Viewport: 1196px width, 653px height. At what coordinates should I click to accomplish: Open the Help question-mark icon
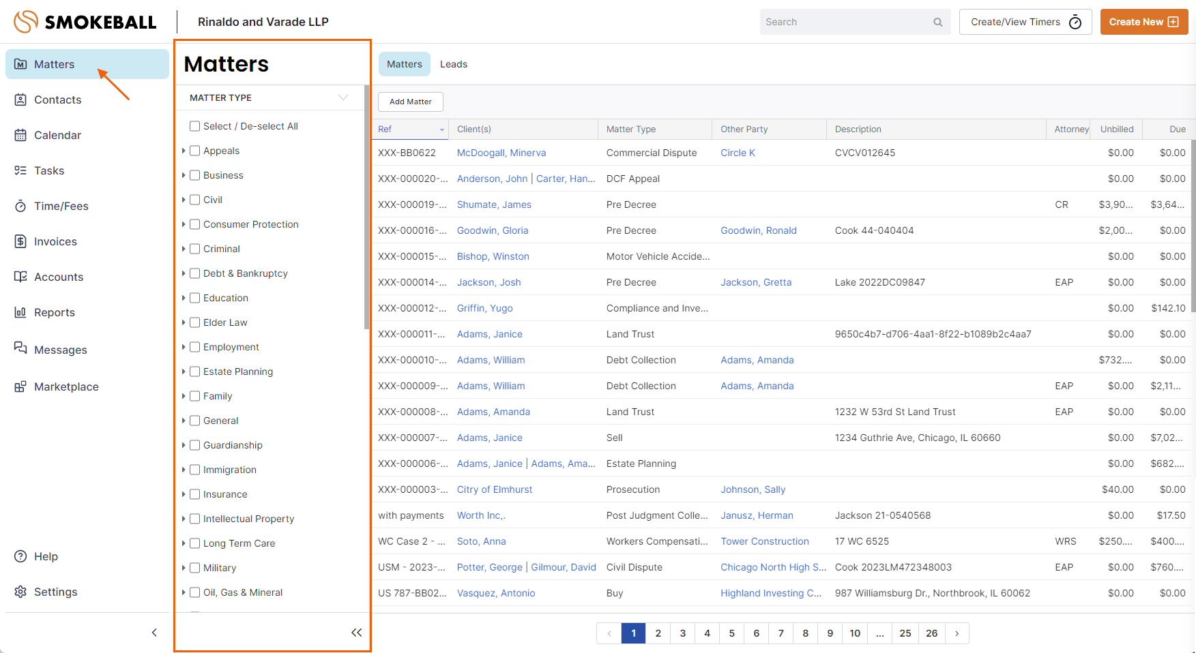click(20, 556)
